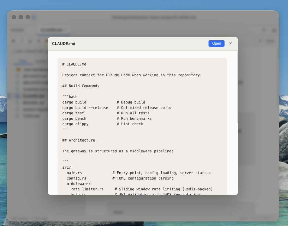Click the '## Build Commands' heading
This screenshot has height=226, width=288.
pyautogui.click(x=81, y=86)
